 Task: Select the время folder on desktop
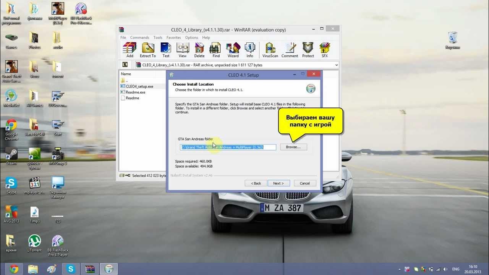[11, 243]
